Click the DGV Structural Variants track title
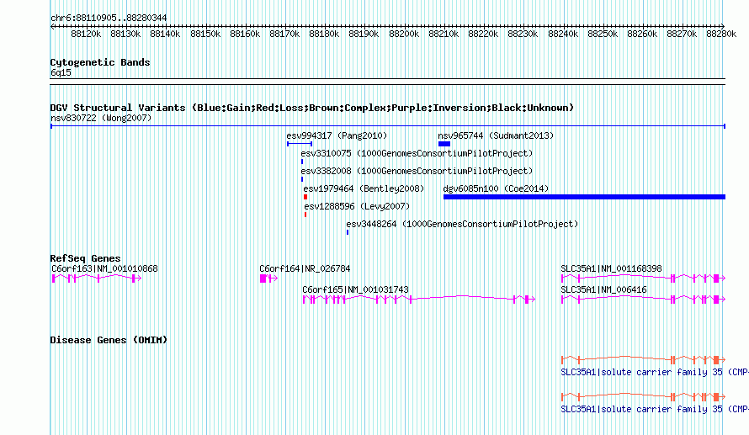Image resolution: width=749 pixels, height=435 pixels. point(312,108)
